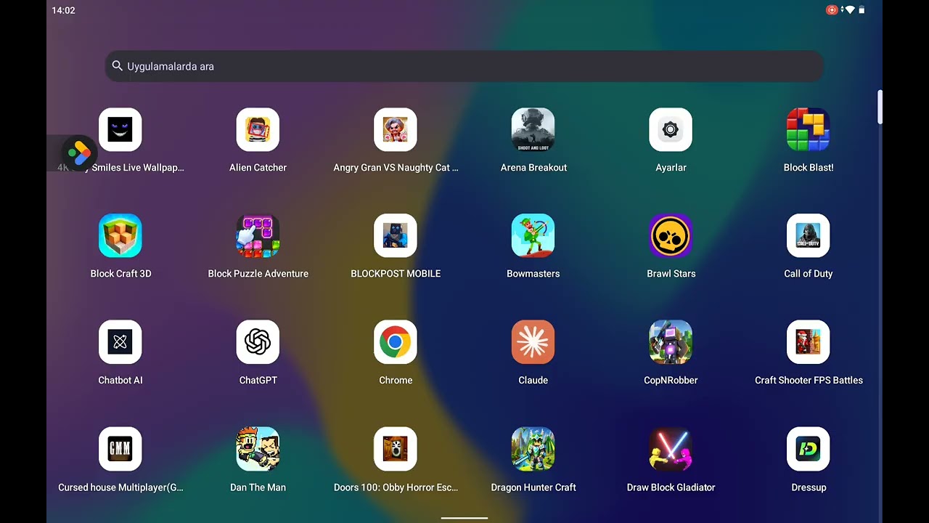Screen dimensions: 929x523
Task: Open the CopNRobber game icon
Action: click(x=671, y=342)
